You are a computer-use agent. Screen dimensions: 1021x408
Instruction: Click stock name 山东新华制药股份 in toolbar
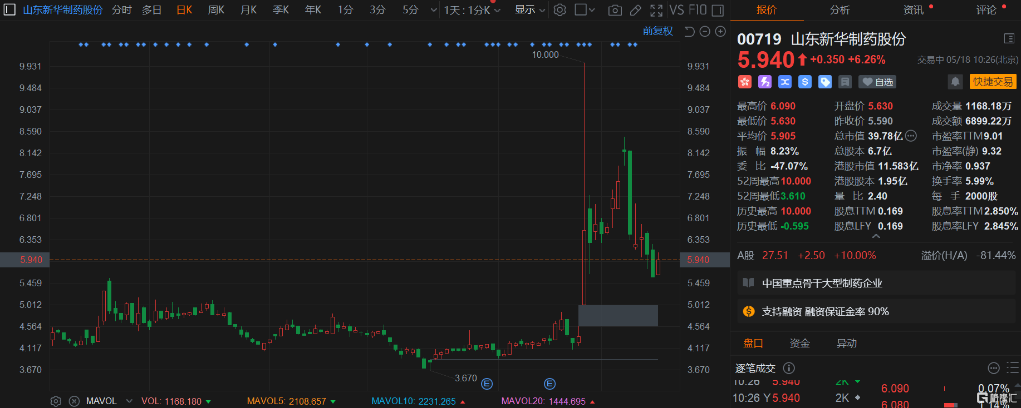coord(63,10)
